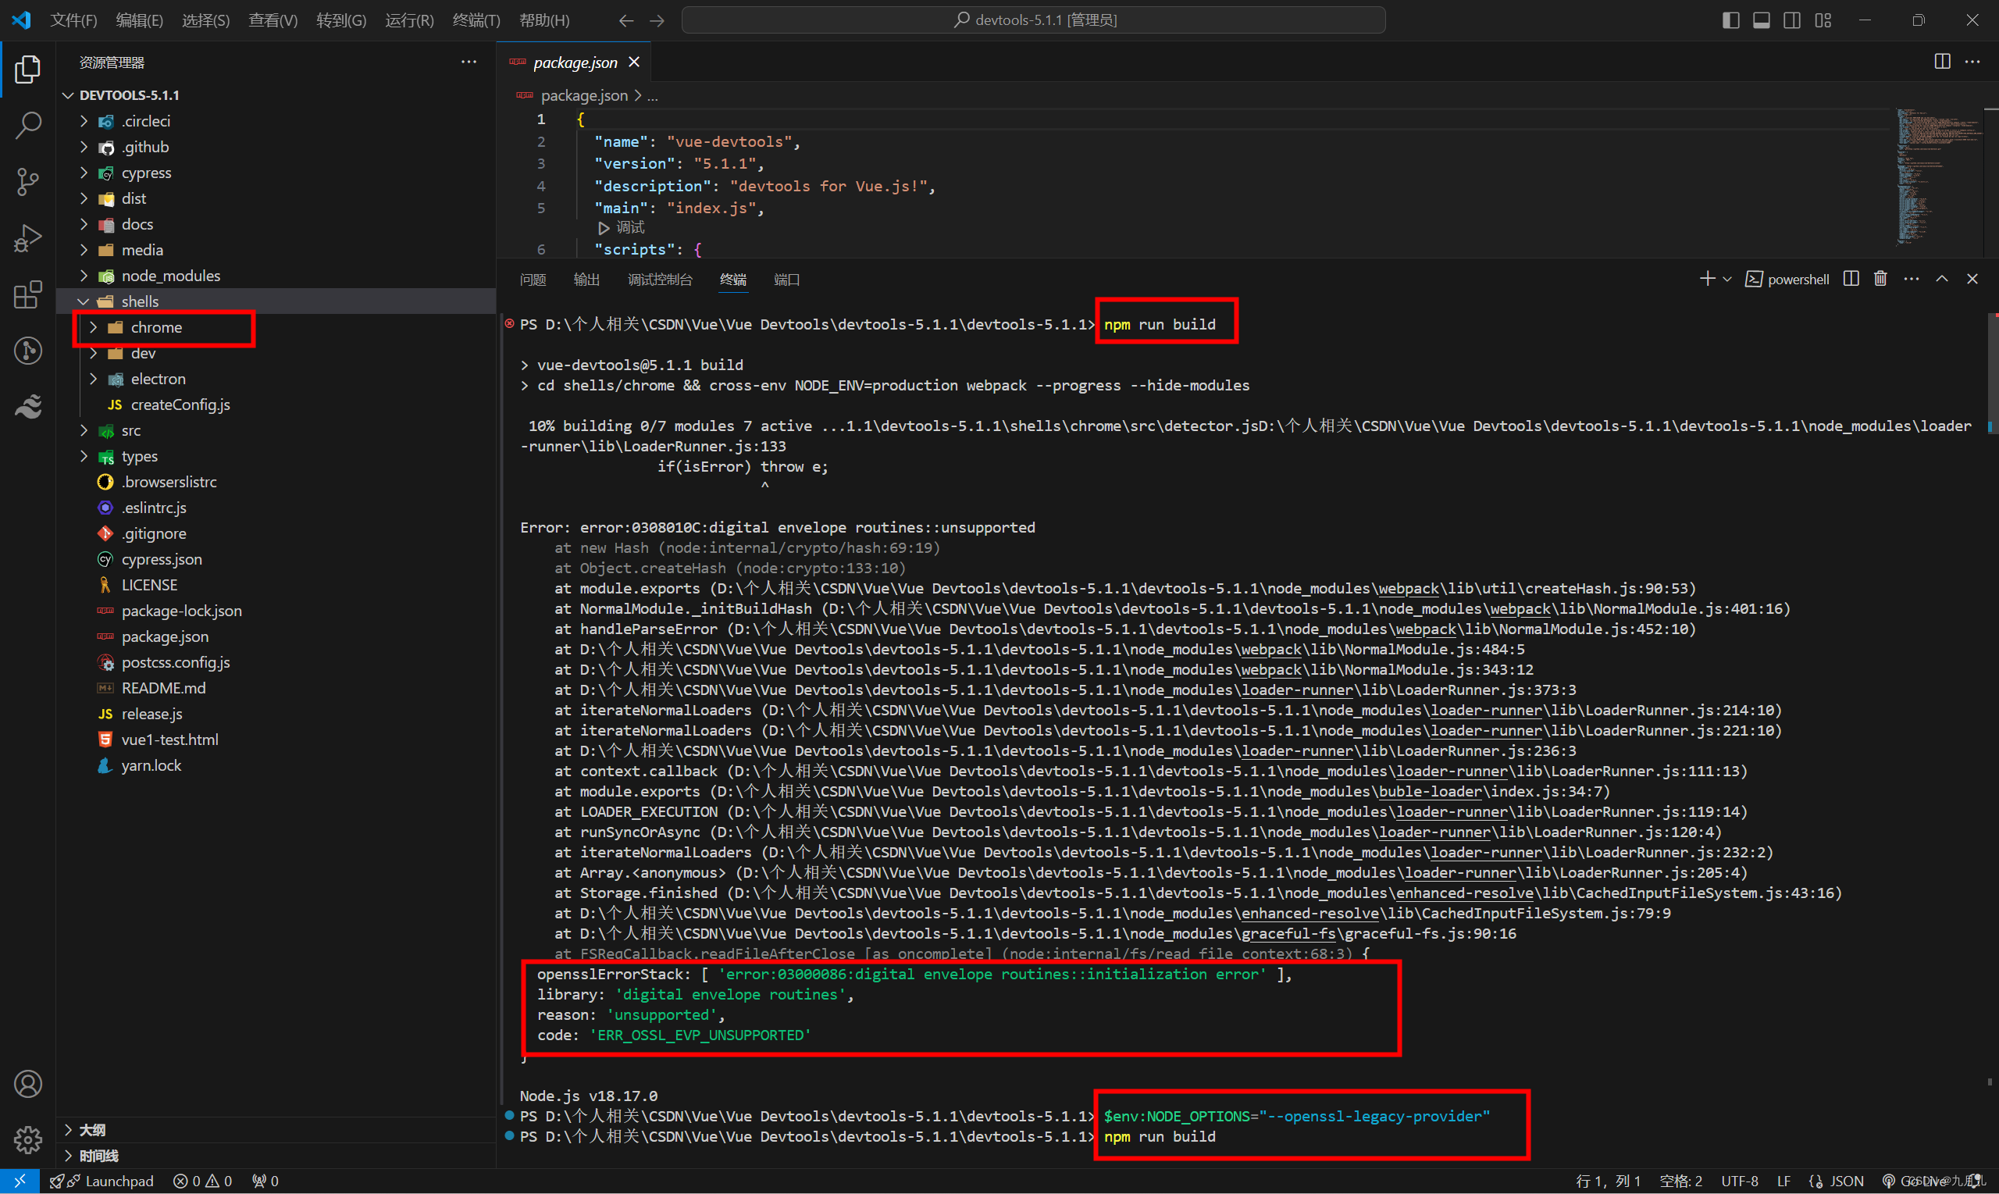
Task: Maximize the panel with the chevron icon
Action: point(1942,278)
